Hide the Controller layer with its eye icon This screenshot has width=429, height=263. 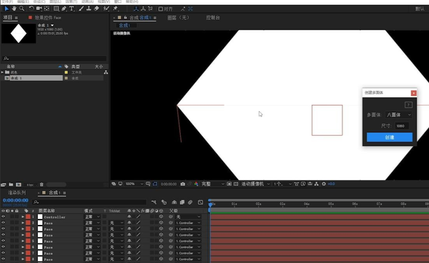tap(3, 217)
